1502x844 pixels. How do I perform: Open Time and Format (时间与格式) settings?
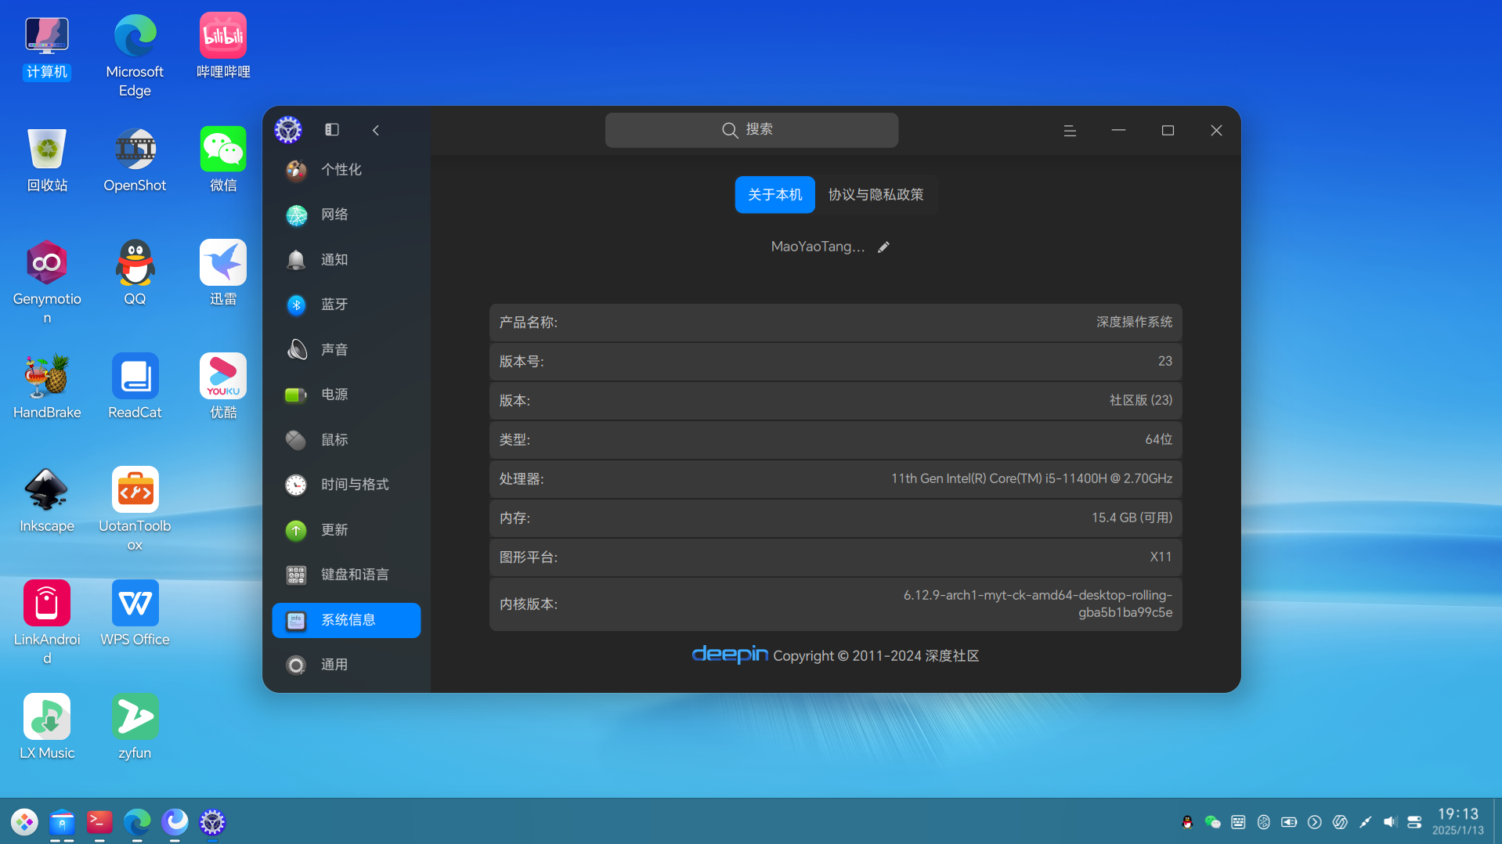tap(346, 485)
